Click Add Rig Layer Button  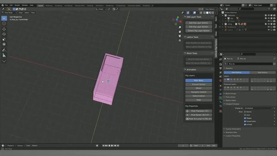coord(199,23)
